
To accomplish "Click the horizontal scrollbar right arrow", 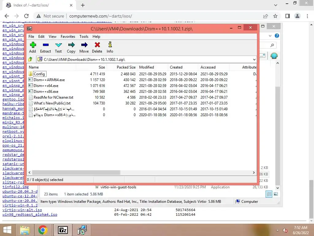I will pyautogui.click(x=254, y=172).
